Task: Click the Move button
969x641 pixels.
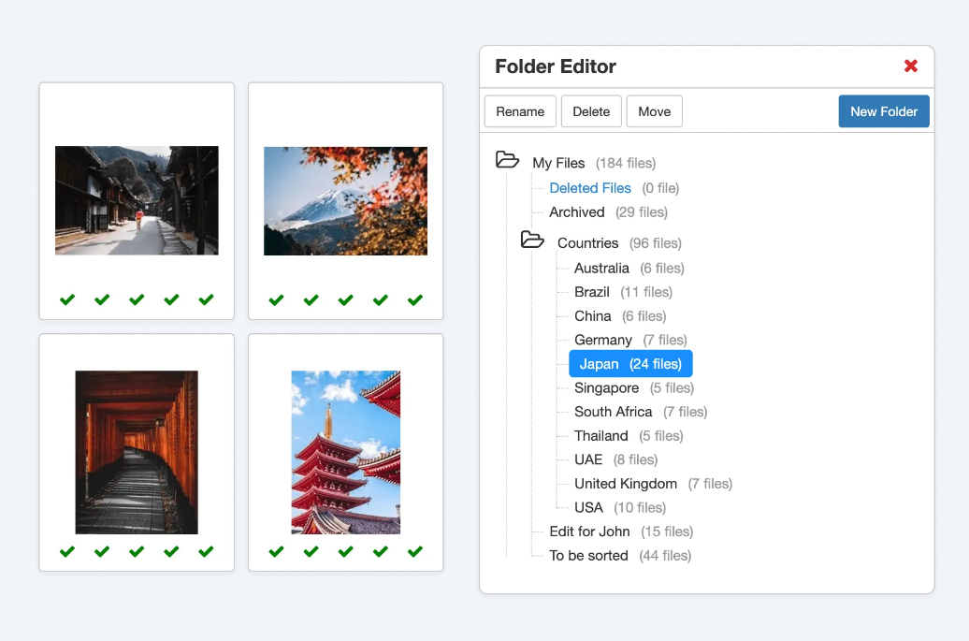Action: pos(654,112)
